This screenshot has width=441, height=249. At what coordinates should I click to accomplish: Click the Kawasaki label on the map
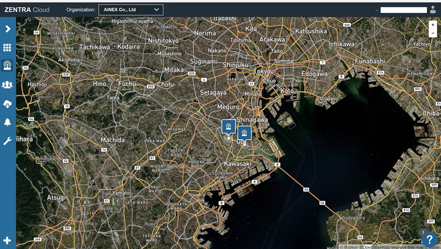238,164
